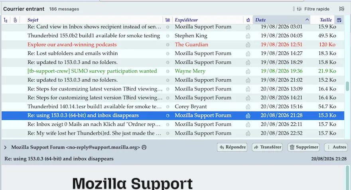Click the read status column header icon
The width and height of the screenshot is (351, 190).
click(168, 20)
